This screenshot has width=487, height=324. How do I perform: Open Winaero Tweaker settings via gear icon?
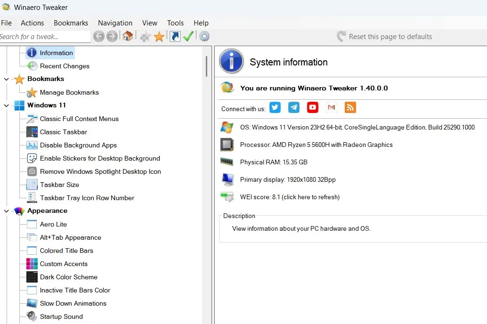click(204, 36)
